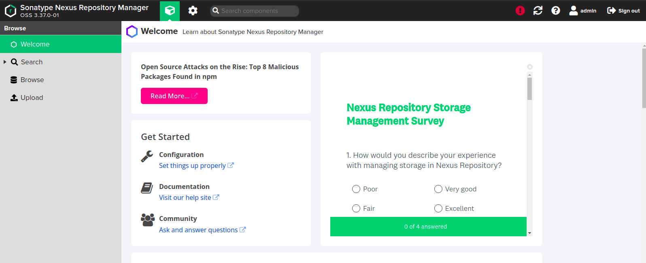Select Fair radio option
The image size is (646, 263).
356,208
